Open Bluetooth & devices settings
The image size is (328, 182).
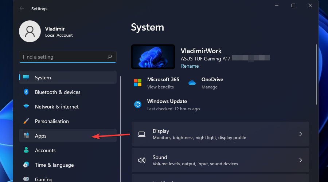click(68, 92)
